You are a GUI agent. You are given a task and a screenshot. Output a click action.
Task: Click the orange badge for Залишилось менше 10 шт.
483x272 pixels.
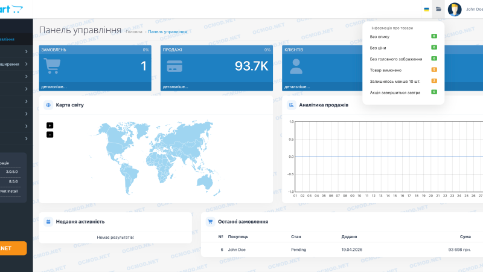click(x=434, y=81)
